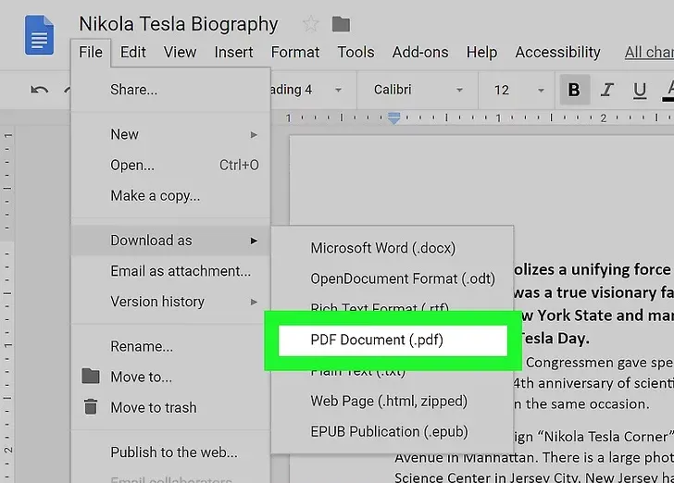Viewport: 674px width, 483px height.
Task: Download as OpenDocument Format (.odt)
Action: [392, 279]
